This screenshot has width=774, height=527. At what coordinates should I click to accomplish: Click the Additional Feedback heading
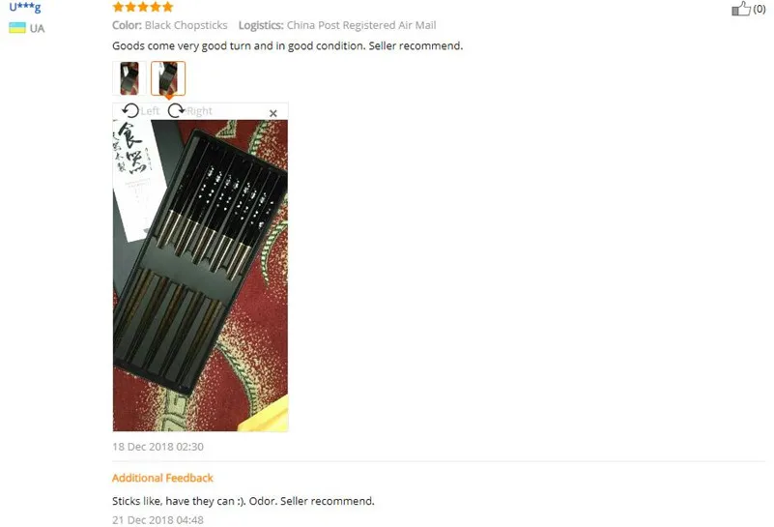point(162,478)
